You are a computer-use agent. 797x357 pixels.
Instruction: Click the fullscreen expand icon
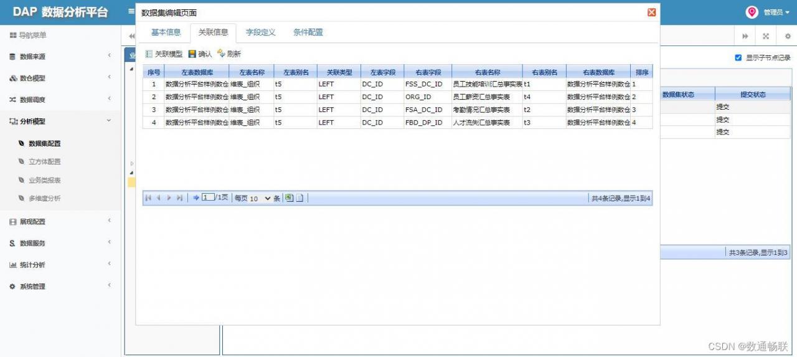[x=766, y=36]
